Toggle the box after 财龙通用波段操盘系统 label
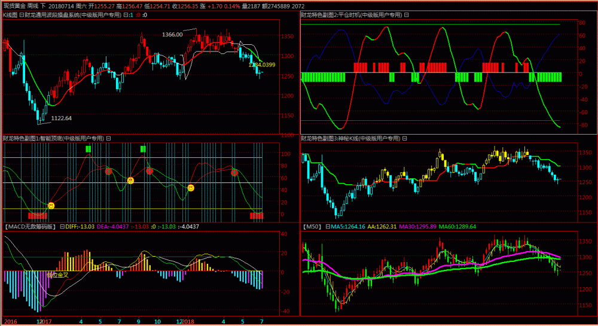The image size is (598, 326). click(x=126, y=15)
